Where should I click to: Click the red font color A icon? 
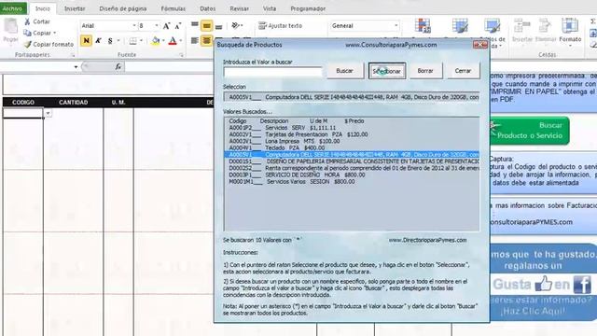pos(173,40)
